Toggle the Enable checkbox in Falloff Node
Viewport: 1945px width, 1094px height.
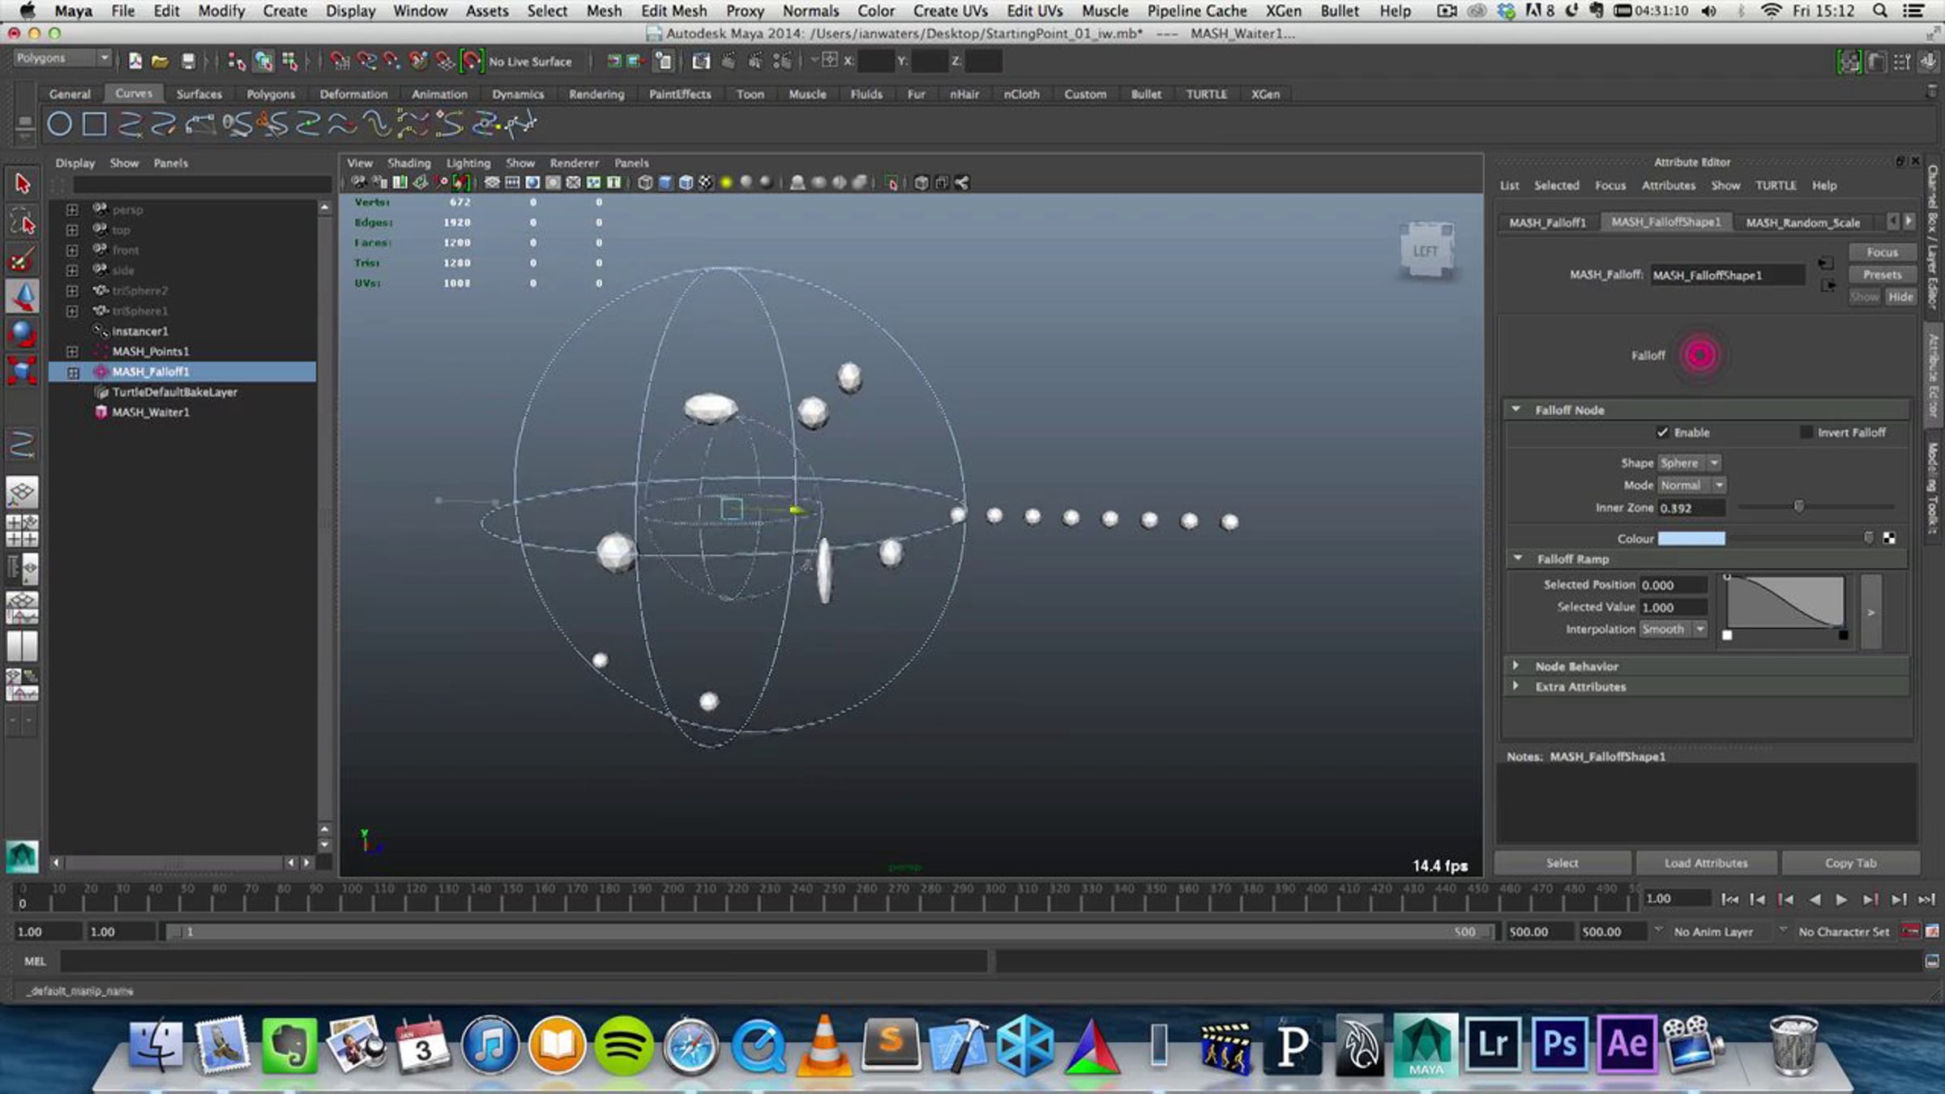[1662, 432]
